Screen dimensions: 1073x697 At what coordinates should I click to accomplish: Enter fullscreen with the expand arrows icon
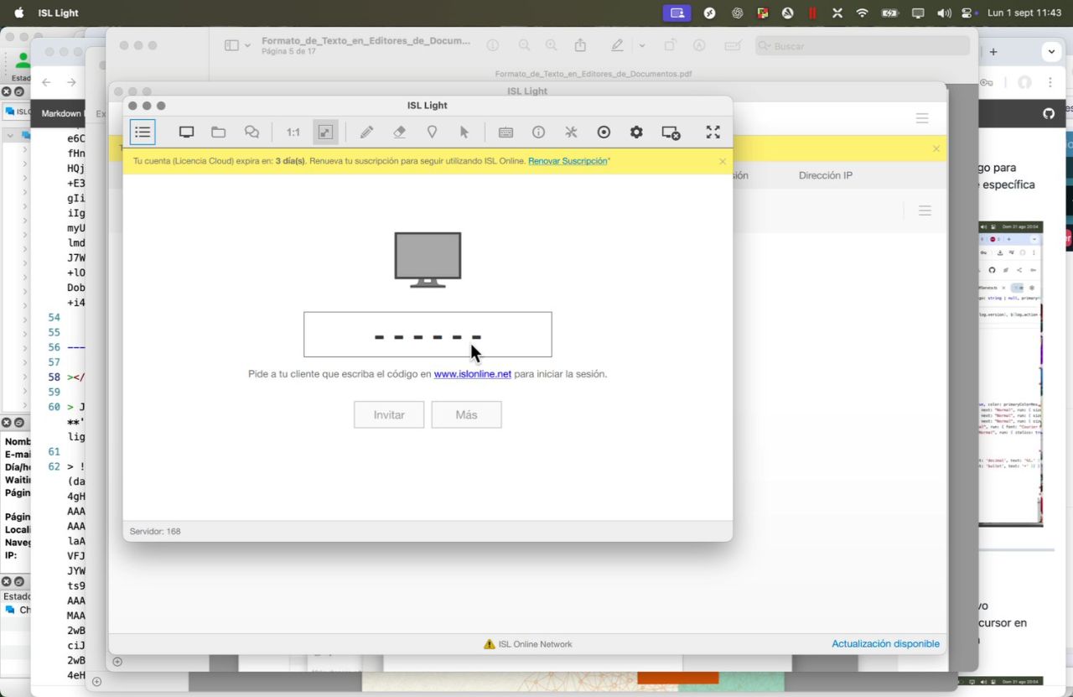point(713,132)
